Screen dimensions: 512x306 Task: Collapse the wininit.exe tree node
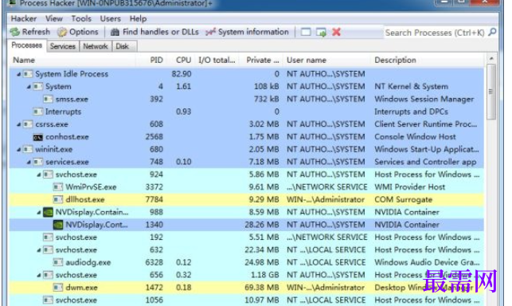[x=19, y=150]
